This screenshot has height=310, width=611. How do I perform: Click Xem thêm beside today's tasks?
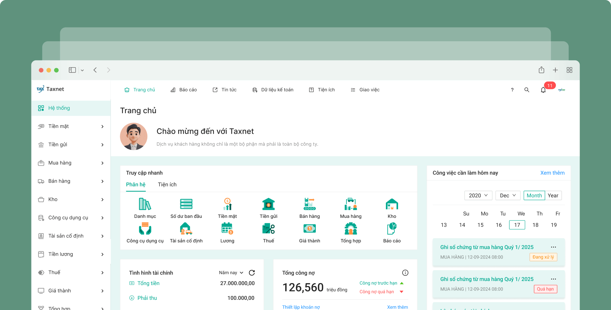pos(552,173)
